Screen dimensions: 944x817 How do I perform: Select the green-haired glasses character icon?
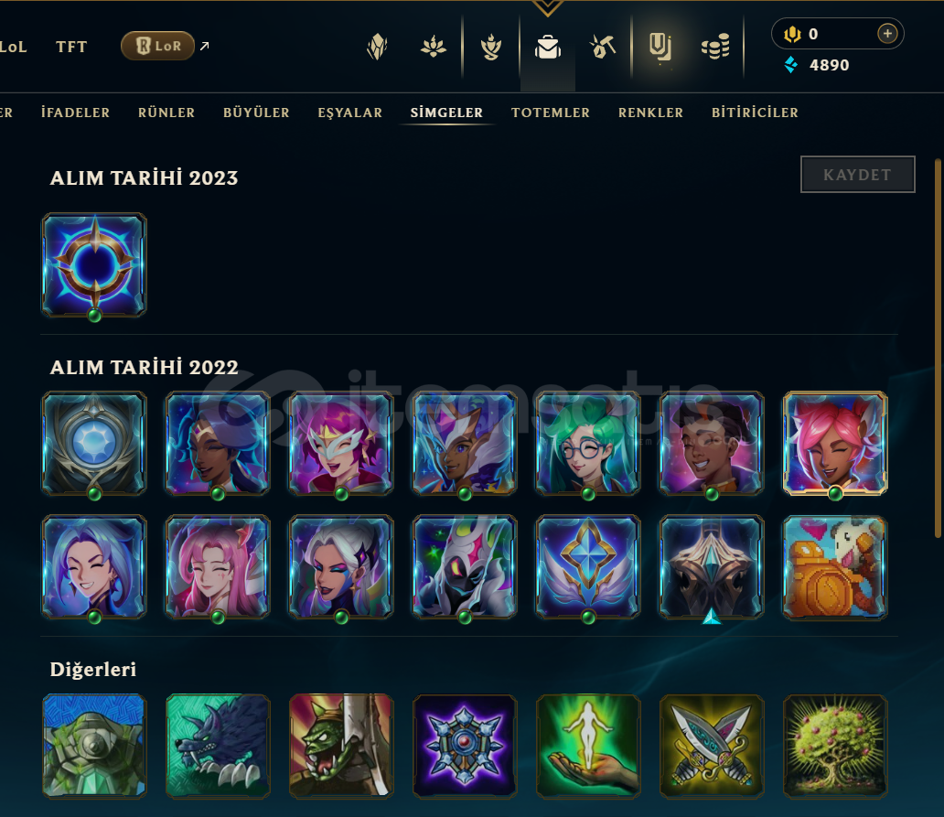[588, 444]
